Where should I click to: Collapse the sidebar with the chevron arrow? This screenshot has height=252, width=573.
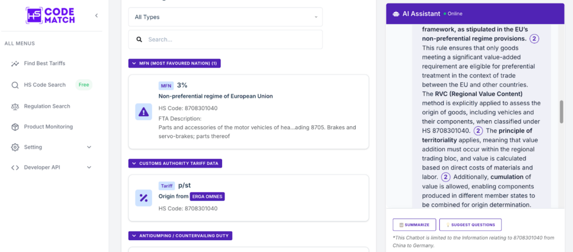coord(96,16)
